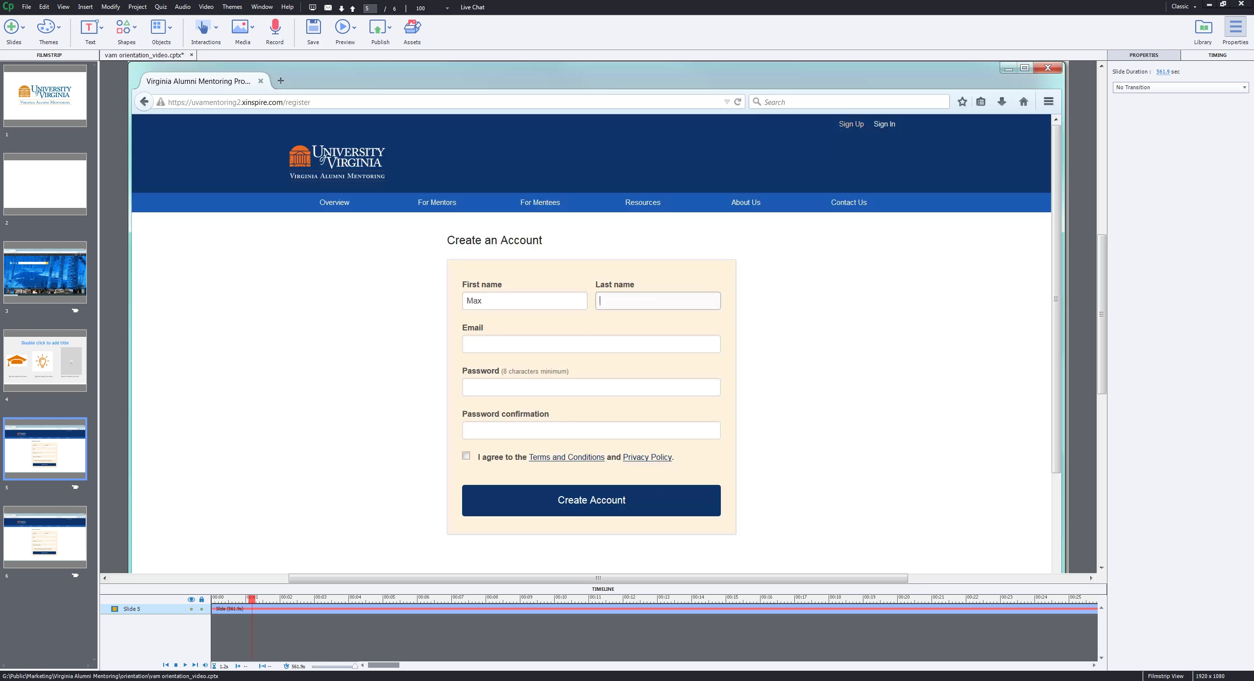This screenshot has width=1254, height=681.
Task: Open the No Transition dropdown
Action: point(1180,87)
